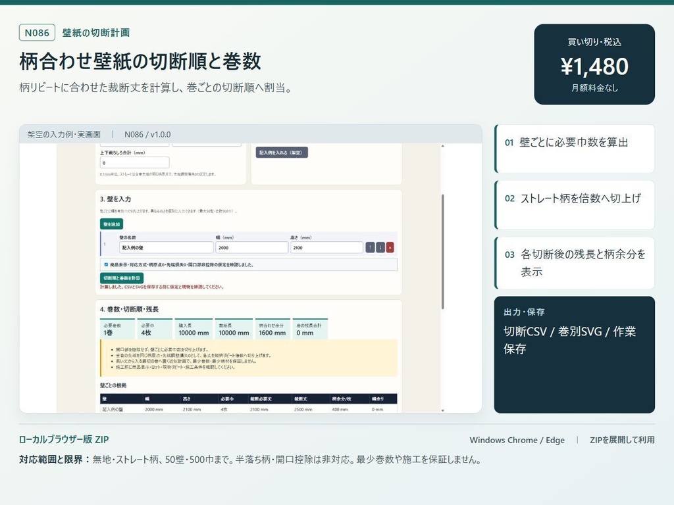Viewport: 674px width, 505px height.
Task: Move wall row up with arrow icon
Action: pos(370,247)
